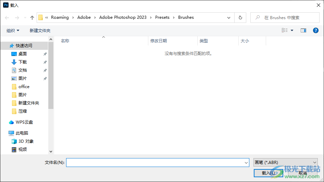Select 此电脑 in navigation tree
The width and height of the screenshot is (324, 182).
pos(22,133)
